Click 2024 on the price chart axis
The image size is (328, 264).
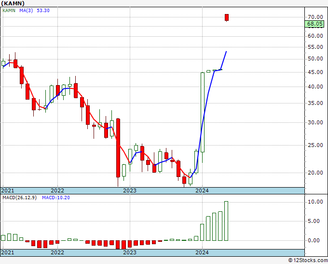tap(202, 191)
